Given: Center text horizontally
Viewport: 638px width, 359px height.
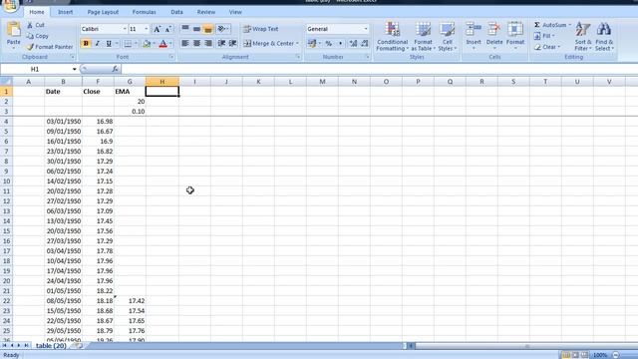Looking at the screenshot, I should pyautogui.click(x=196, y=44).
